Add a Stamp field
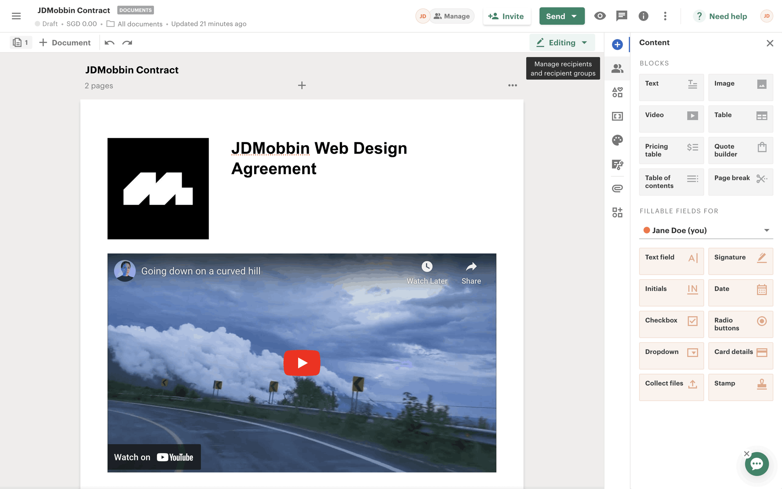 click(x=740, y=387)
